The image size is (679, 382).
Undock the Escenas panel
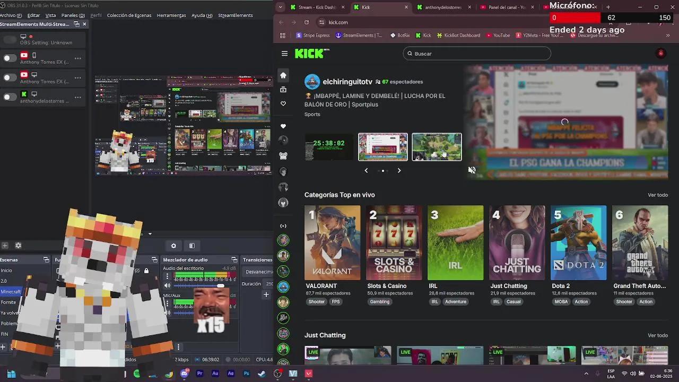coord(46,259)
